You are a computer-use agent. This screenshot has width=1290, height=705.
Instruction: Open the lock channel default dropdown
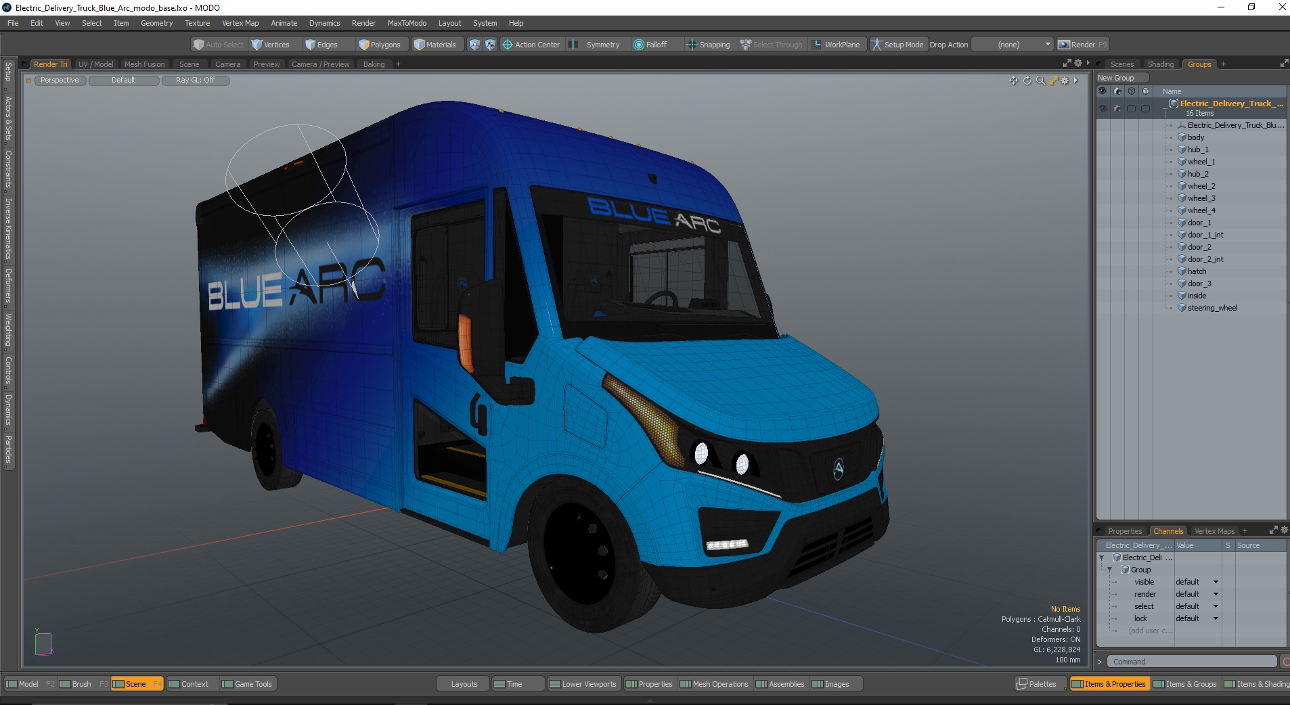pos(1197,618)
